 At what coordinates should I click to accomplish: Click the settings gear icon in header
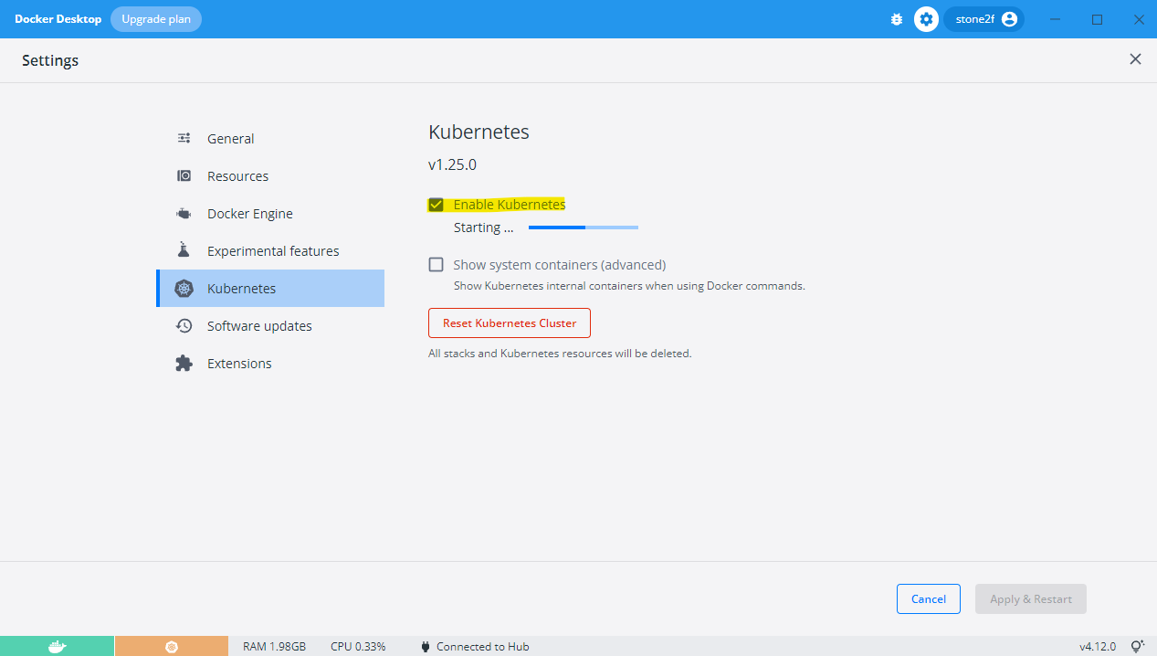926,19
